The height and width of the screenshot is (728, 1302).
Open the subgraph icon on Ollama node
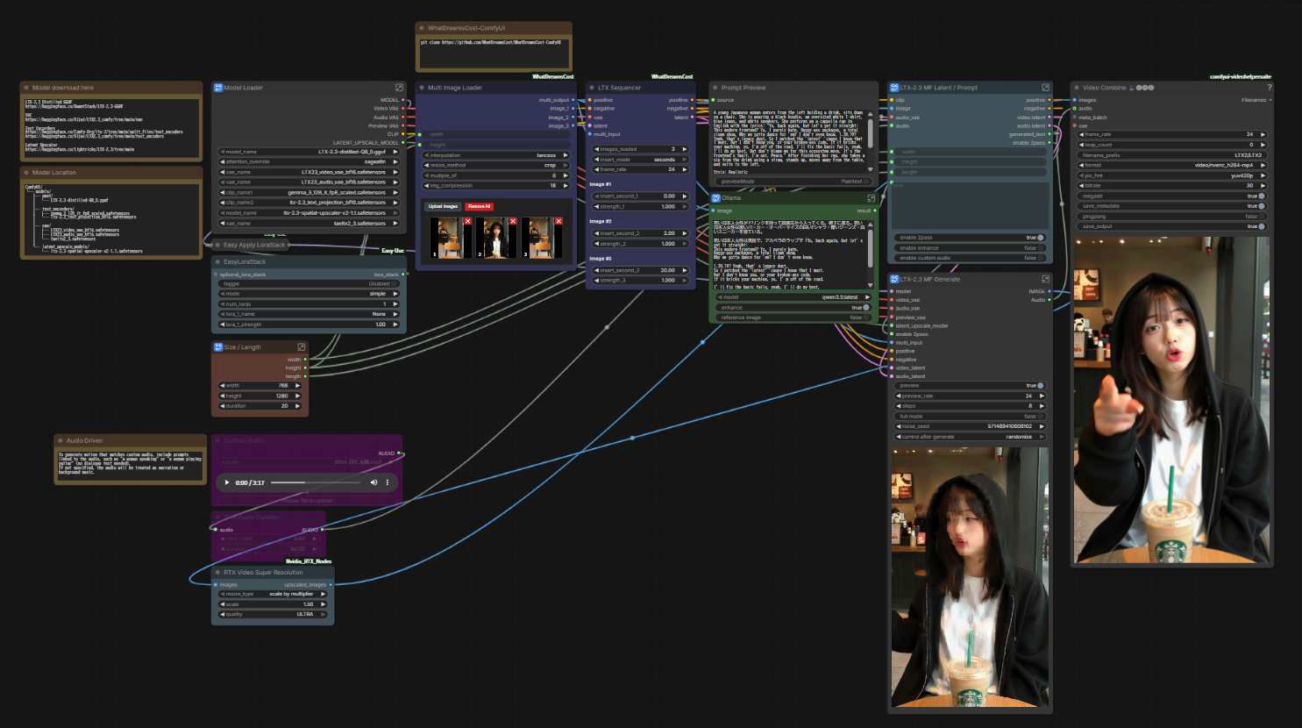871,198
